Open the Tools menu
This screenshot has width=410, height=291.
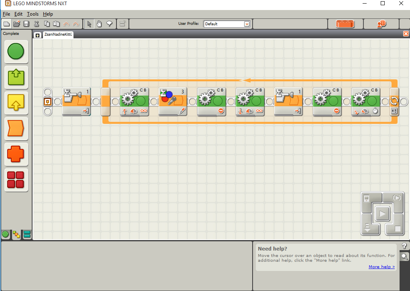pyautogui.click(x=33, y=14)
